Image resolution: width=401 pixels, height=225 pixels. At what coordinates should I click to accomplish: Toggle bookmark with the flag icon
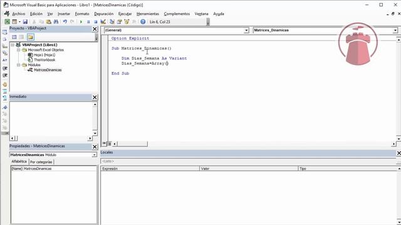4,107
